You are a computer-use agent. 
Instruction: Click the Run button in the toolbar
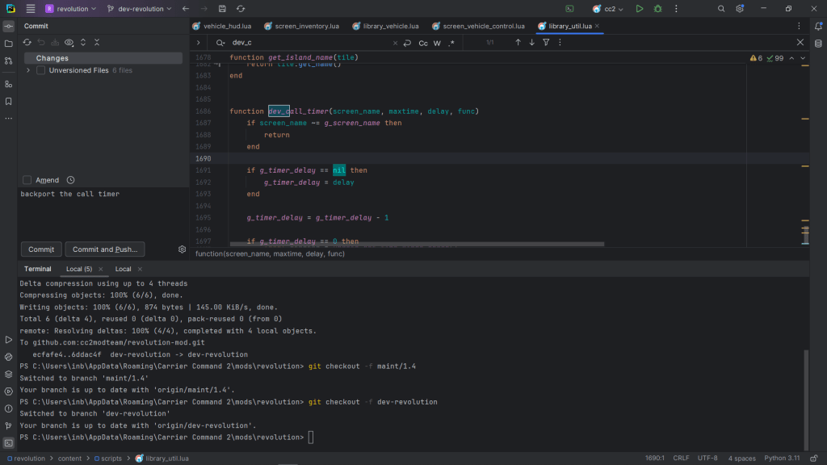tap(639, 9)
